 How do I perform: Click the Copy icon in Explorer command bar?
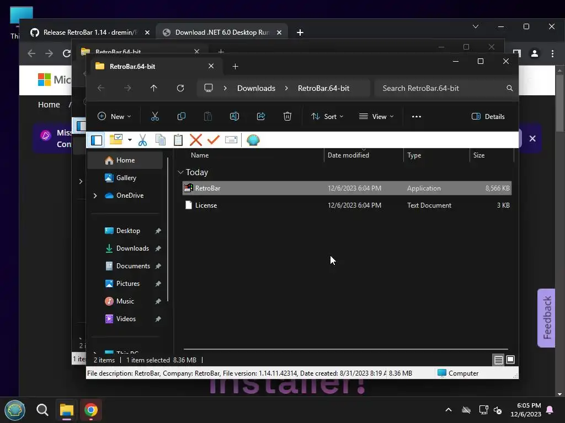click(x=182, y=117)
